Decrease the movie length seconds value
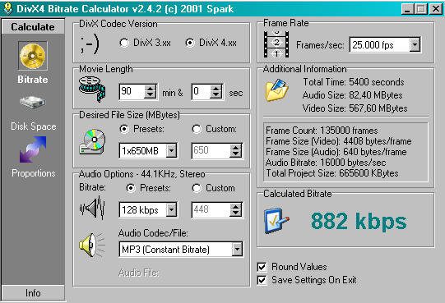 tap(216, 95)
